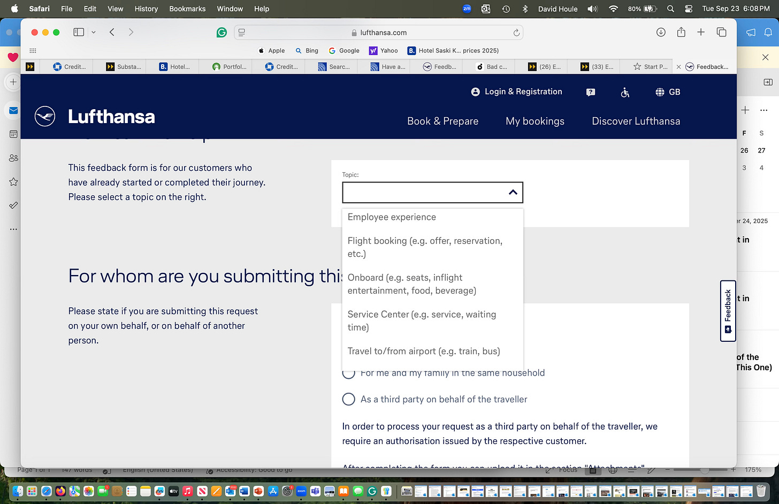Switch to the 'Have a...' tab
This screenshot has height=504, width=779.
pyautogui.click(x=388, y=67)
